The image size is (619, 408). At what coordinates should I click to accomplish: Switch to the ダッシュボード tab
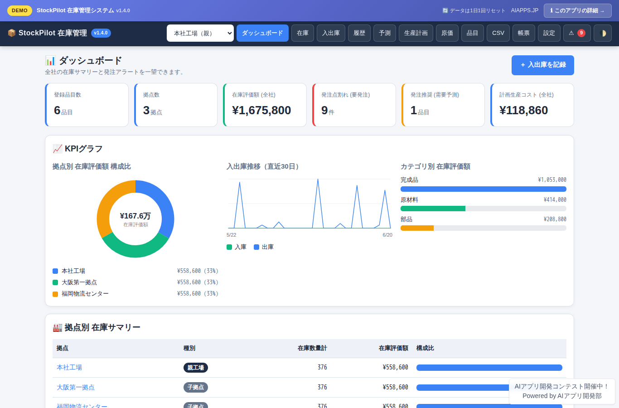pos(262,33)
